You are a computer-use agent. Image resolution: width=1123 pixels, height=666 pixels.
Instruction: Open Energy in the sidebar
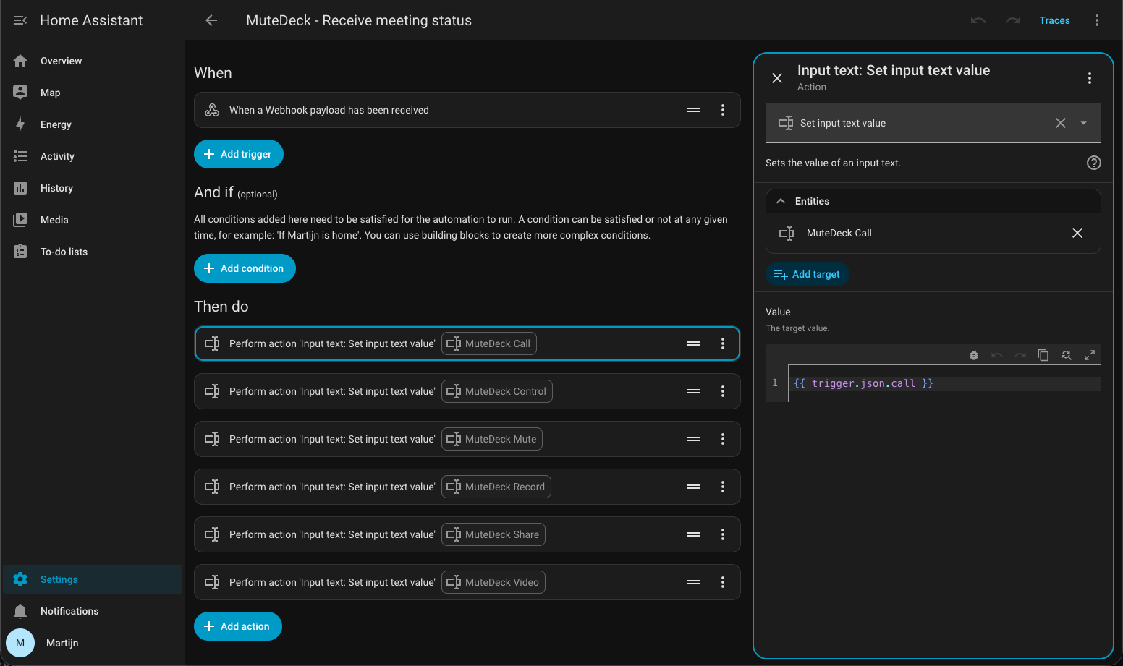pos(93,124)
